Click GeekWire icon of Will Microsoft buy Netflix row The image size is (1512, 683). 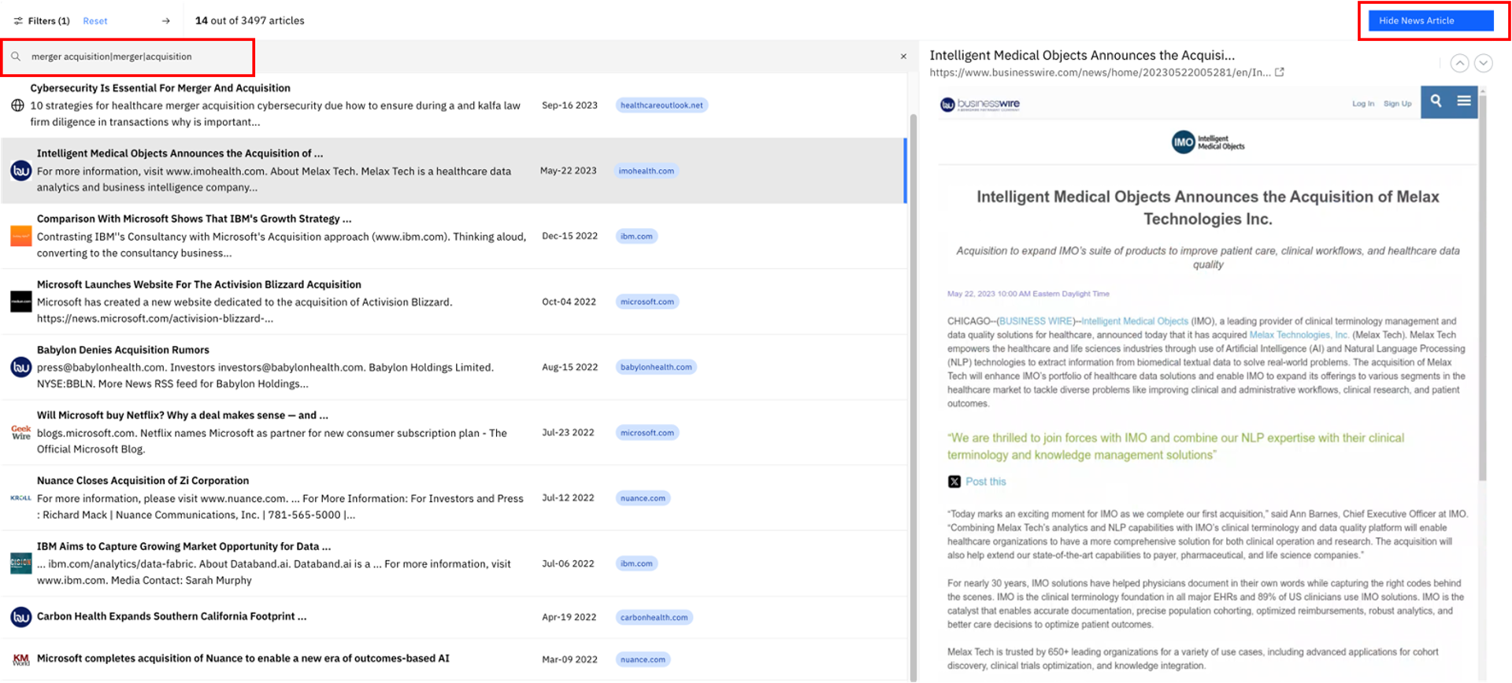21,432
